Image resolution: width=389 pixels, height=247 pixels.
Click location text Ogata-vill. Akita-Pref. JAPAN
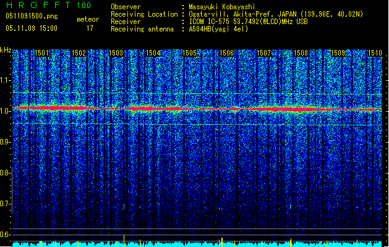pyautogui.click(x=241, y=14)
